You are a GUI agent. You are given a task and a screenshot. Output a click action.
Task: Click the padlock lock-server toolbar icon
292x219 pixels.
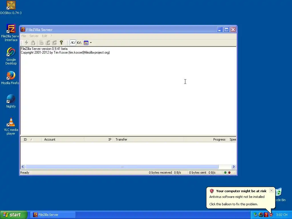click(x=33, y=43)
